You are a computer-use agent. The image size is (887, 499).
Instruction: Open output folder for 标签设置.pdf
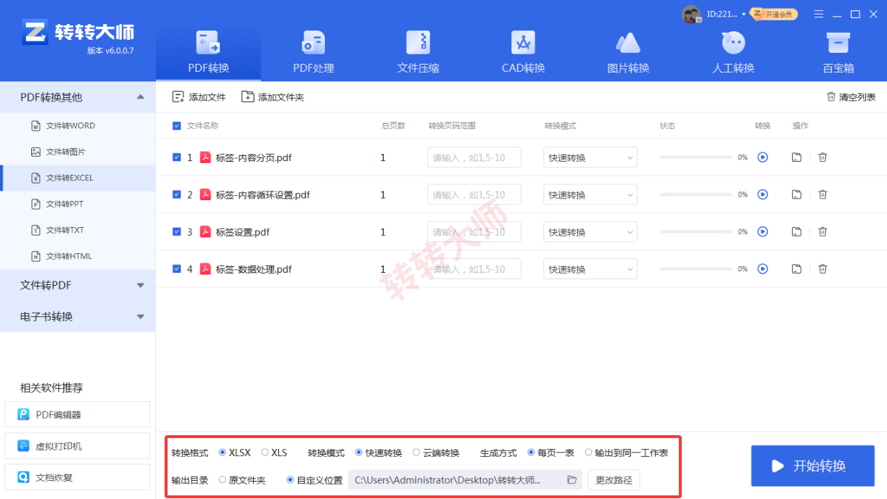[x=796, y=231]
